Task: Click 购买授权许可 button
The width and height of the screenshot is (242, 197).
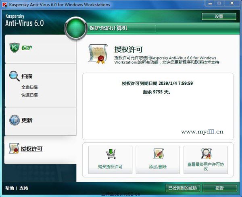Action: (110, 160)
